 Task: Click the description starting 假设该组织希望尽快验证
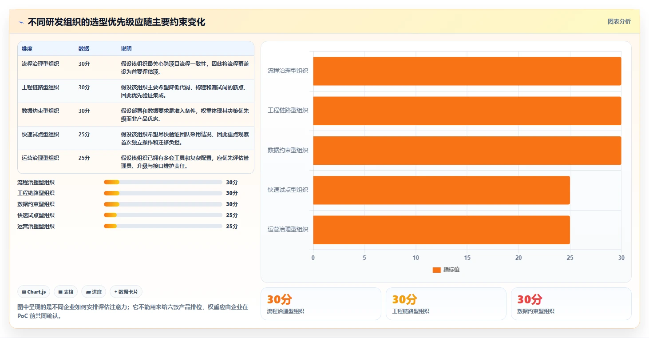click(x=185, y=138)
